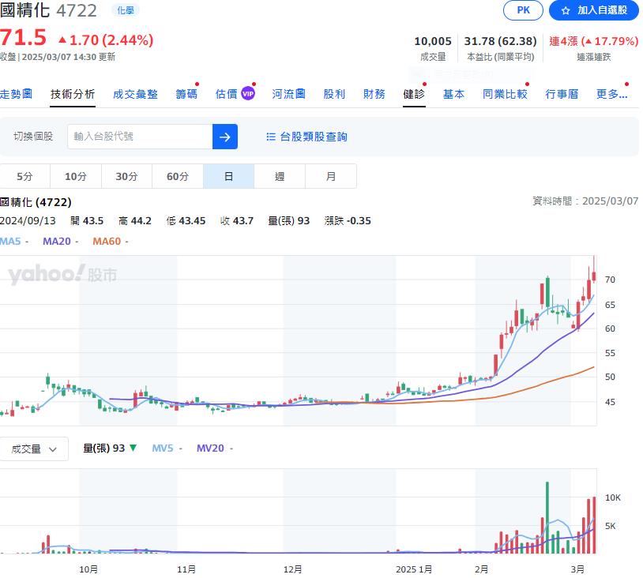Image resolution: width=643 pixels, height=578 pixels.
Task: Select the 技術分析 tab
Action: click(73, 94)
